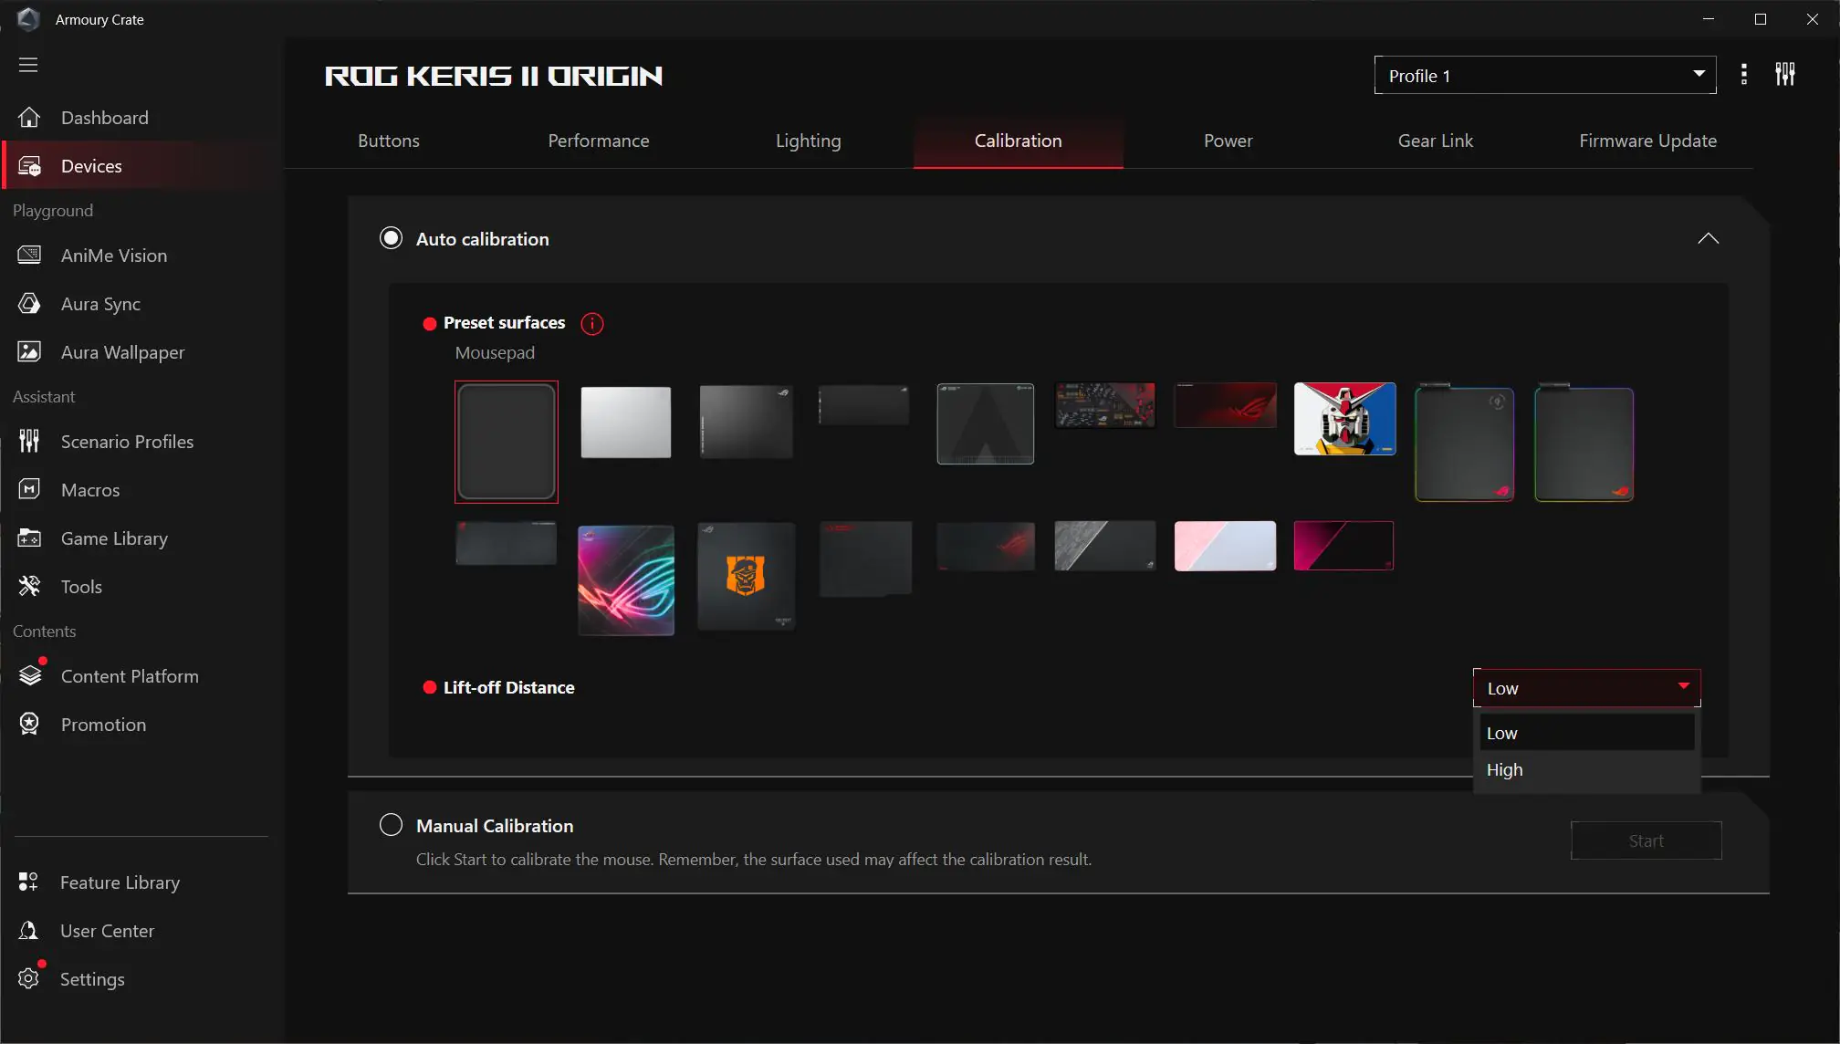Open the Macros editor
Screen dimensions: 1840x1044
[x=90, y=490]
